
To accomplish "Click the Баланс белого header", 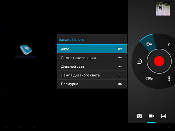I will point(72,40).
